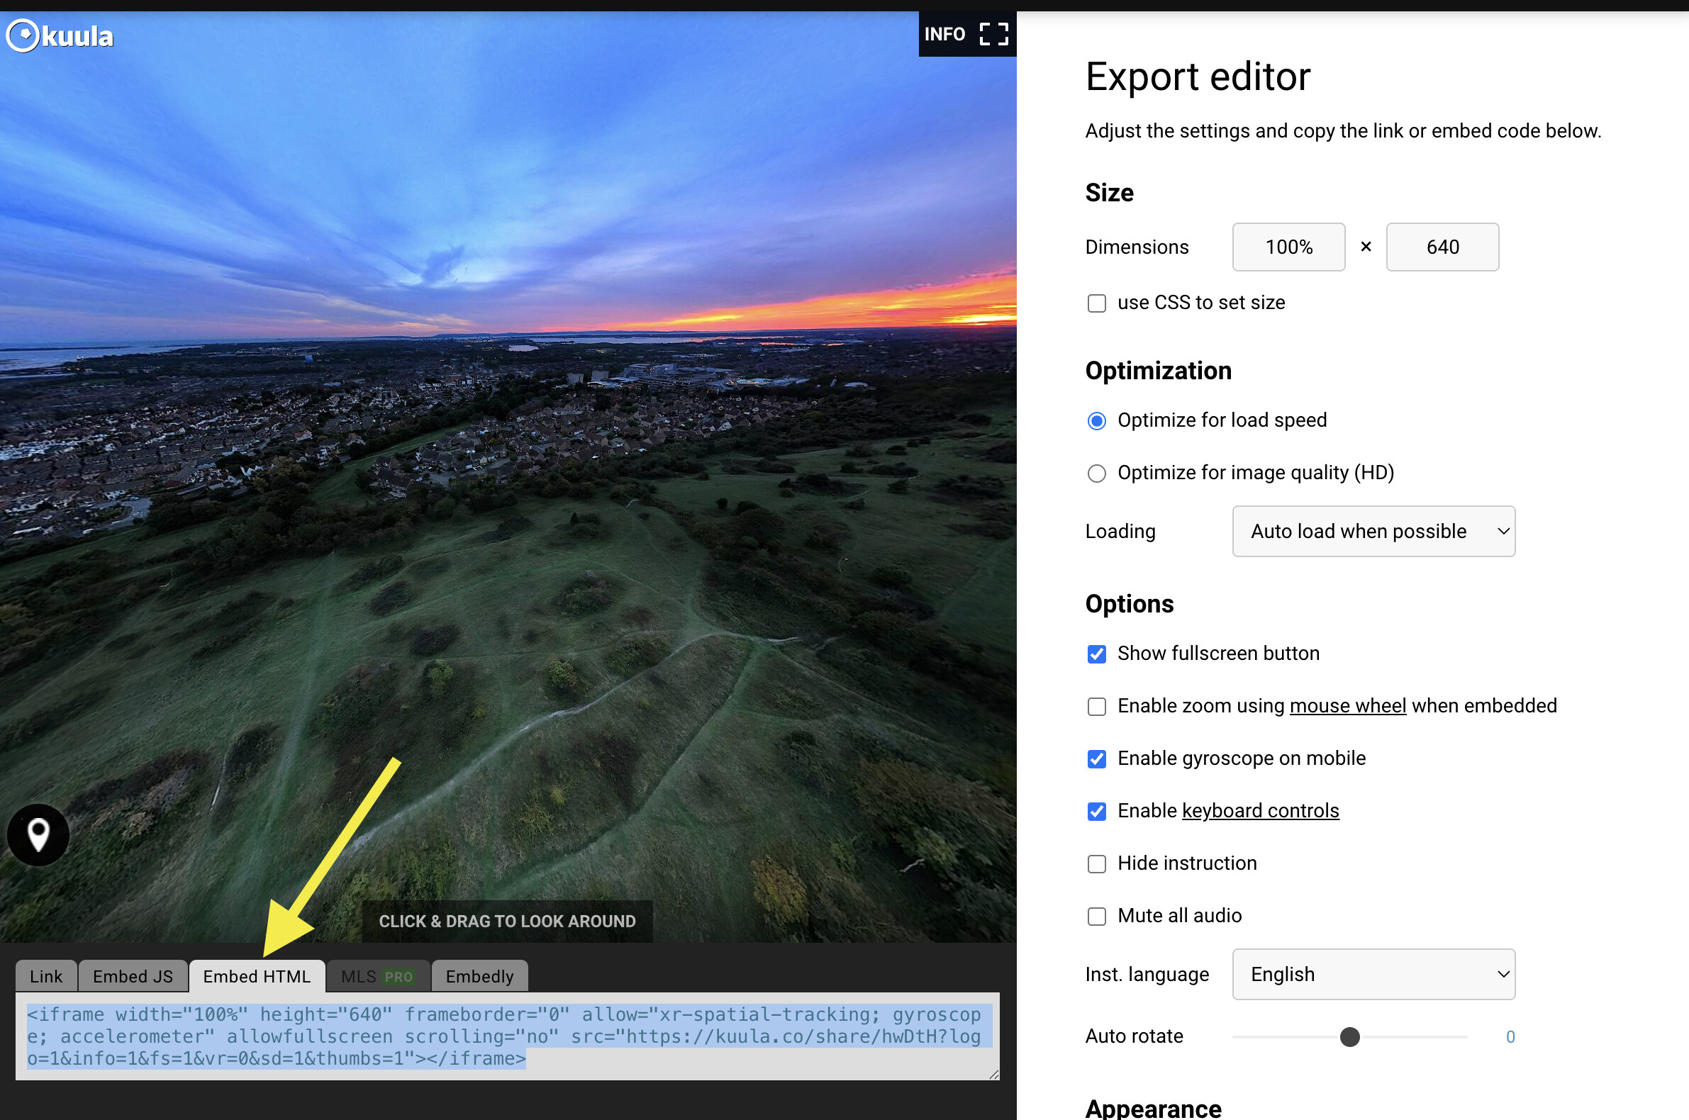Open the keyboard controls link
The image size is (1689, 1120).
(x=1259, y=811)
